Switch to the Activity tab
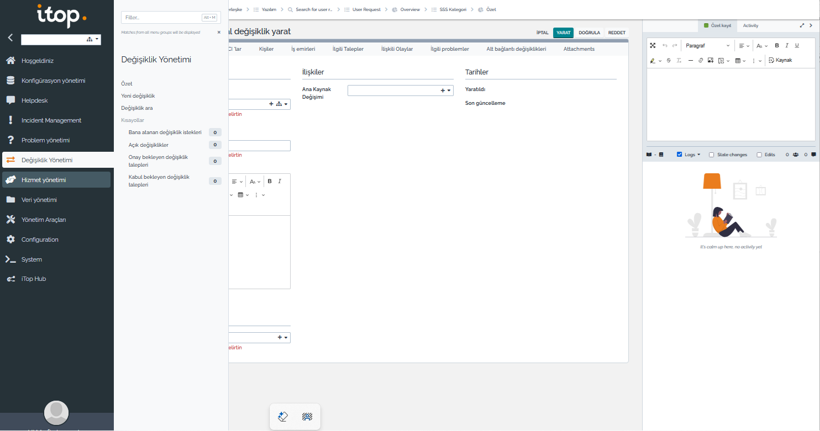 pos(750,25)
